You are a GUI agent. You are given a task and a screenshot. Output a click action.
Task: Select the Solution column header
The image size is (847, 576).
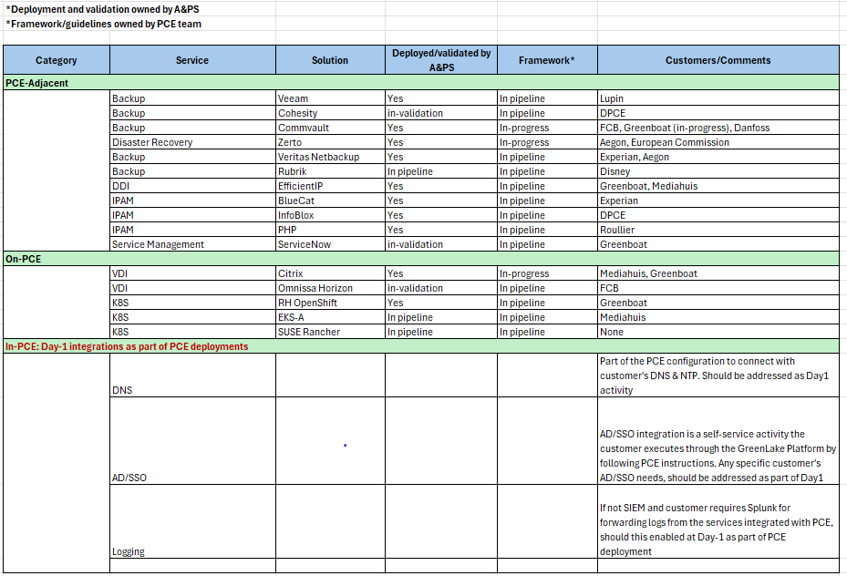point(330,60)
